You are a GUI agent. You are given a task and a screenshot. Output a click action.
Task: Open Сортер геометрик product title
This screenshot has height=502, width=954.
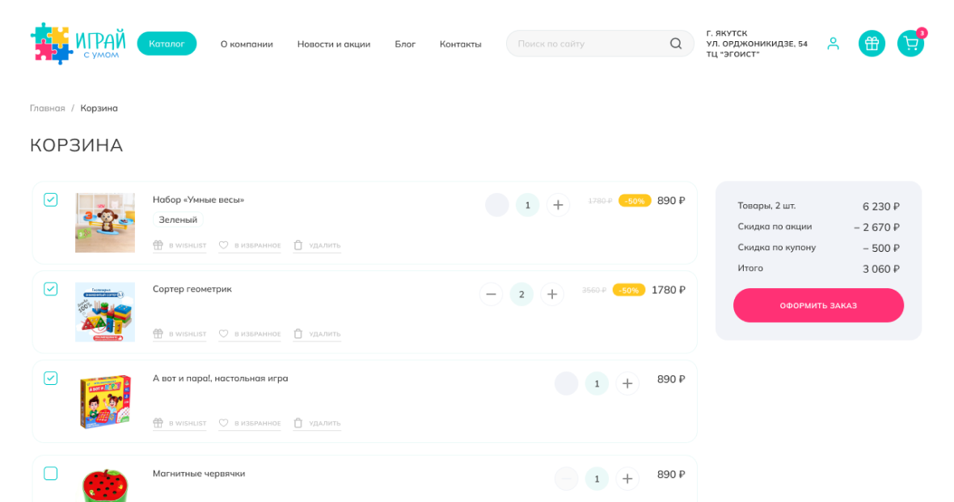(x=192, y=289)
